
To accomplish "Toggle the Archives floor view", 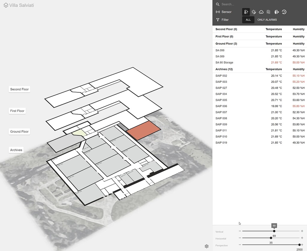I will pos(16,150).
